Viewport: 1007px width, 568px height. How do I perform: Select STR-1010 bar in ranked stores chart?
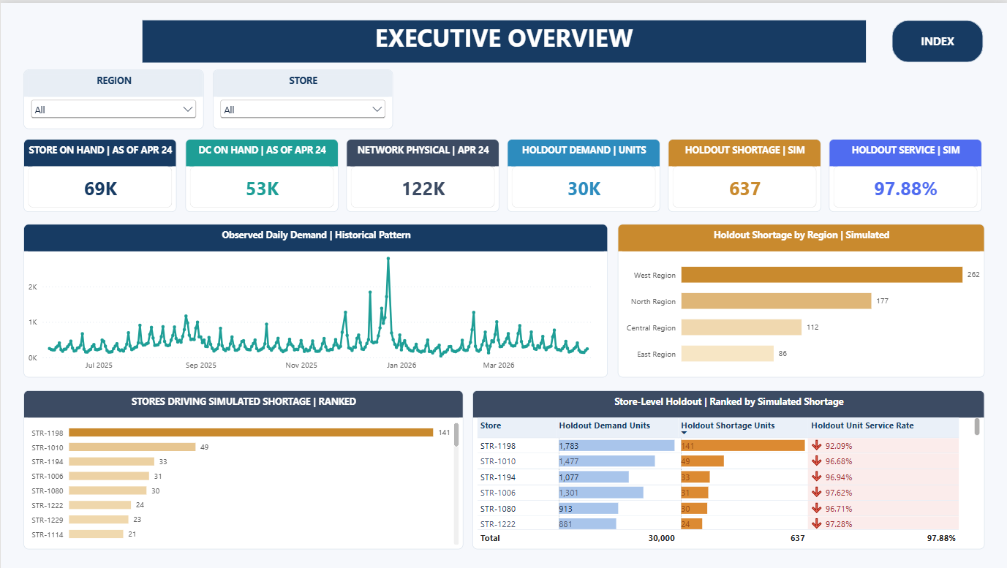[x=132, y=447]
